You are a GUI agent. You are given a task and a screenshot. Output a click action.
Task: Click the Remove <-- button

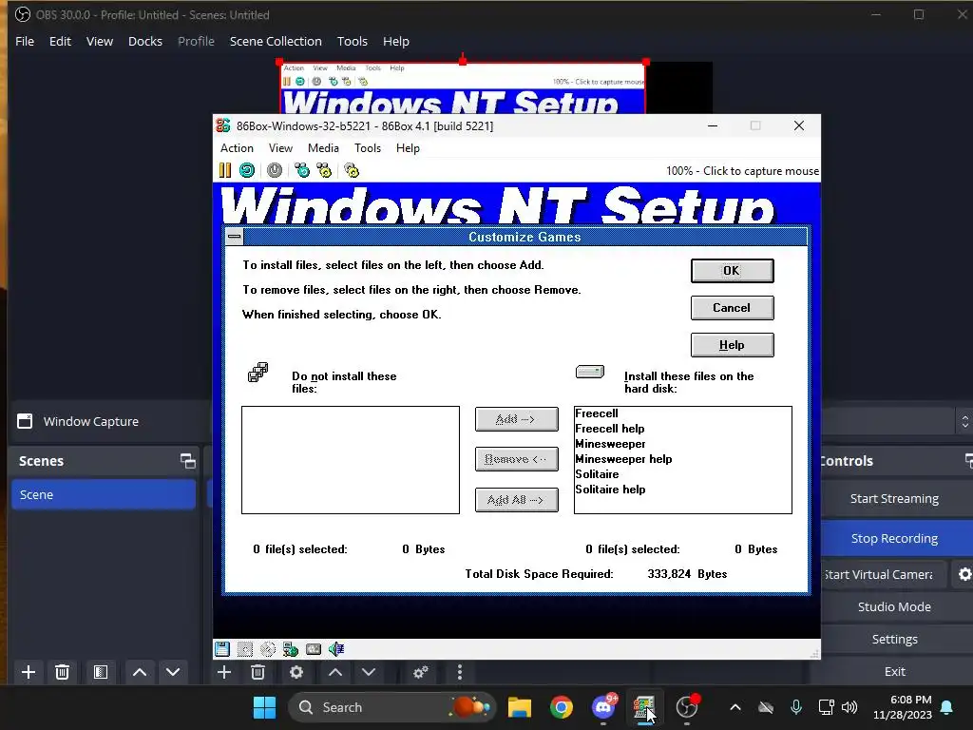(517, 459)
